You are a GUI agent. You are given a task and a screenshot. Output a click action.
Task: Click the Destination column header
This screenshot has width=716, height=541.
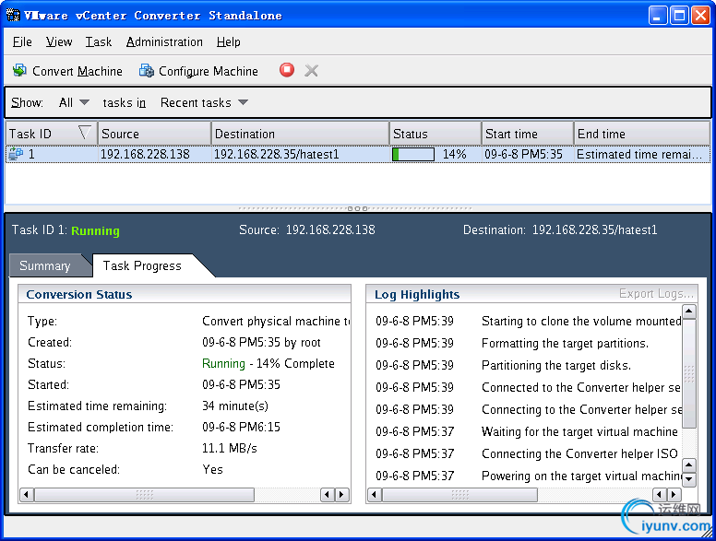(300, 134)
